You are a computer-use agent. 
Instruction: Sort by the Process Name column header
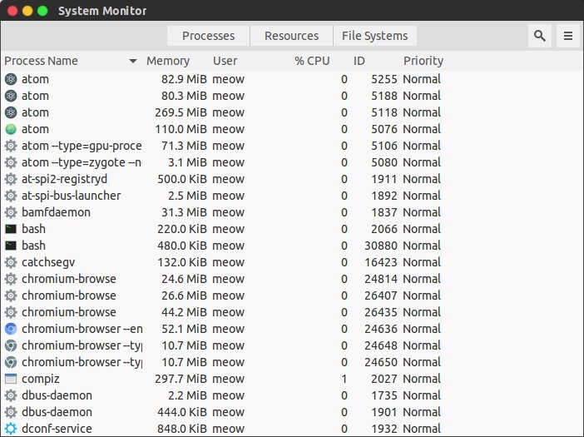[41, 61]
